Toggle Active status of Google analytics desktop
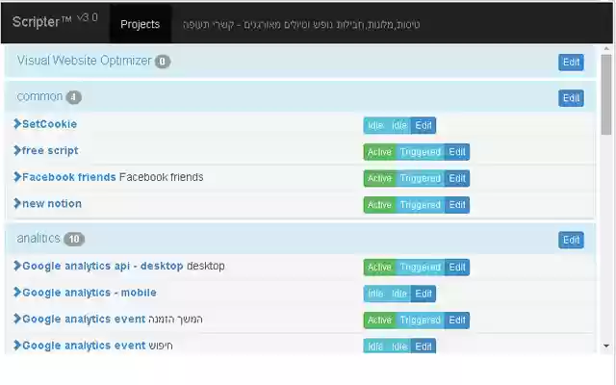The height and width of the screenshot is (385, 616). coord(380,268)
